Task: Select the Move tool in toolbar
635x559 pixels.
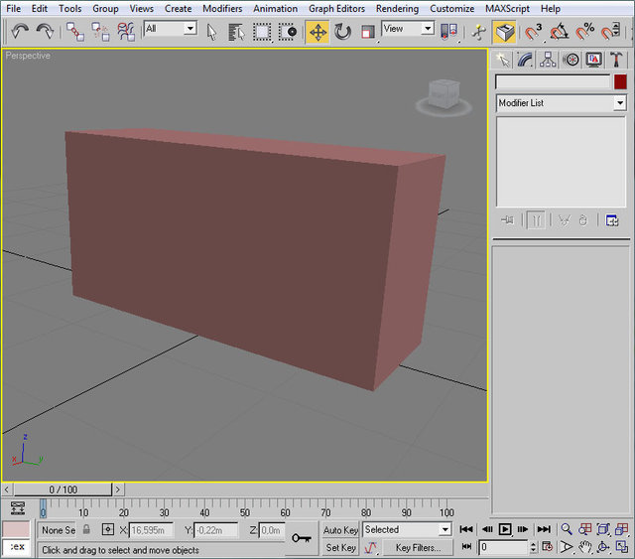Action: (317, 32)
